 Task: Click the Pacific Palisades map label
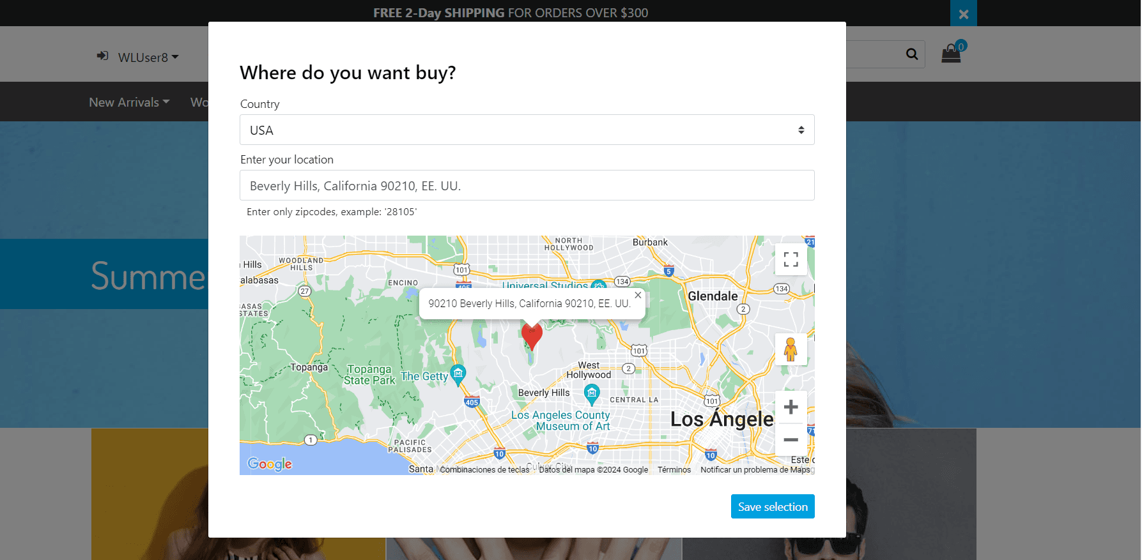pyautogui.click(x=410, y=446)
